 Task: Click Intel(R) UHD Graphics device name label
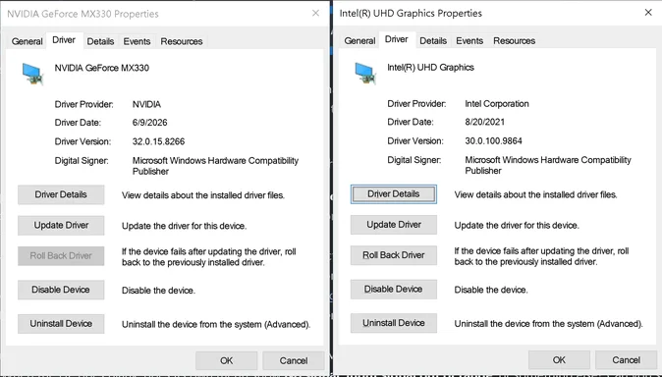point(430,68)
